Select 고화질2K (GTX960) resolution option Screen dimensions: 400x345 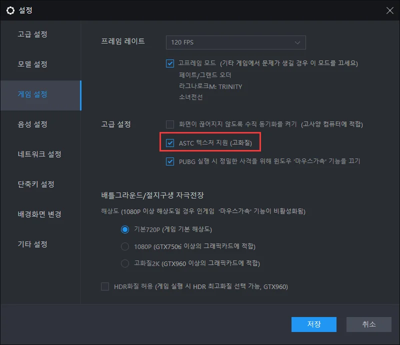tap(124, 263)
